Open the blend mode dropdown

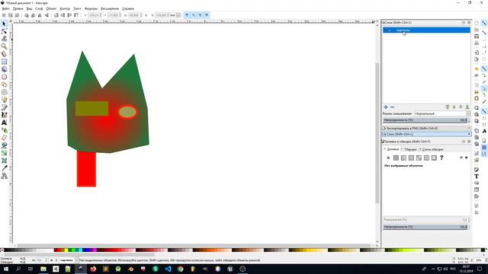[442, 113]
